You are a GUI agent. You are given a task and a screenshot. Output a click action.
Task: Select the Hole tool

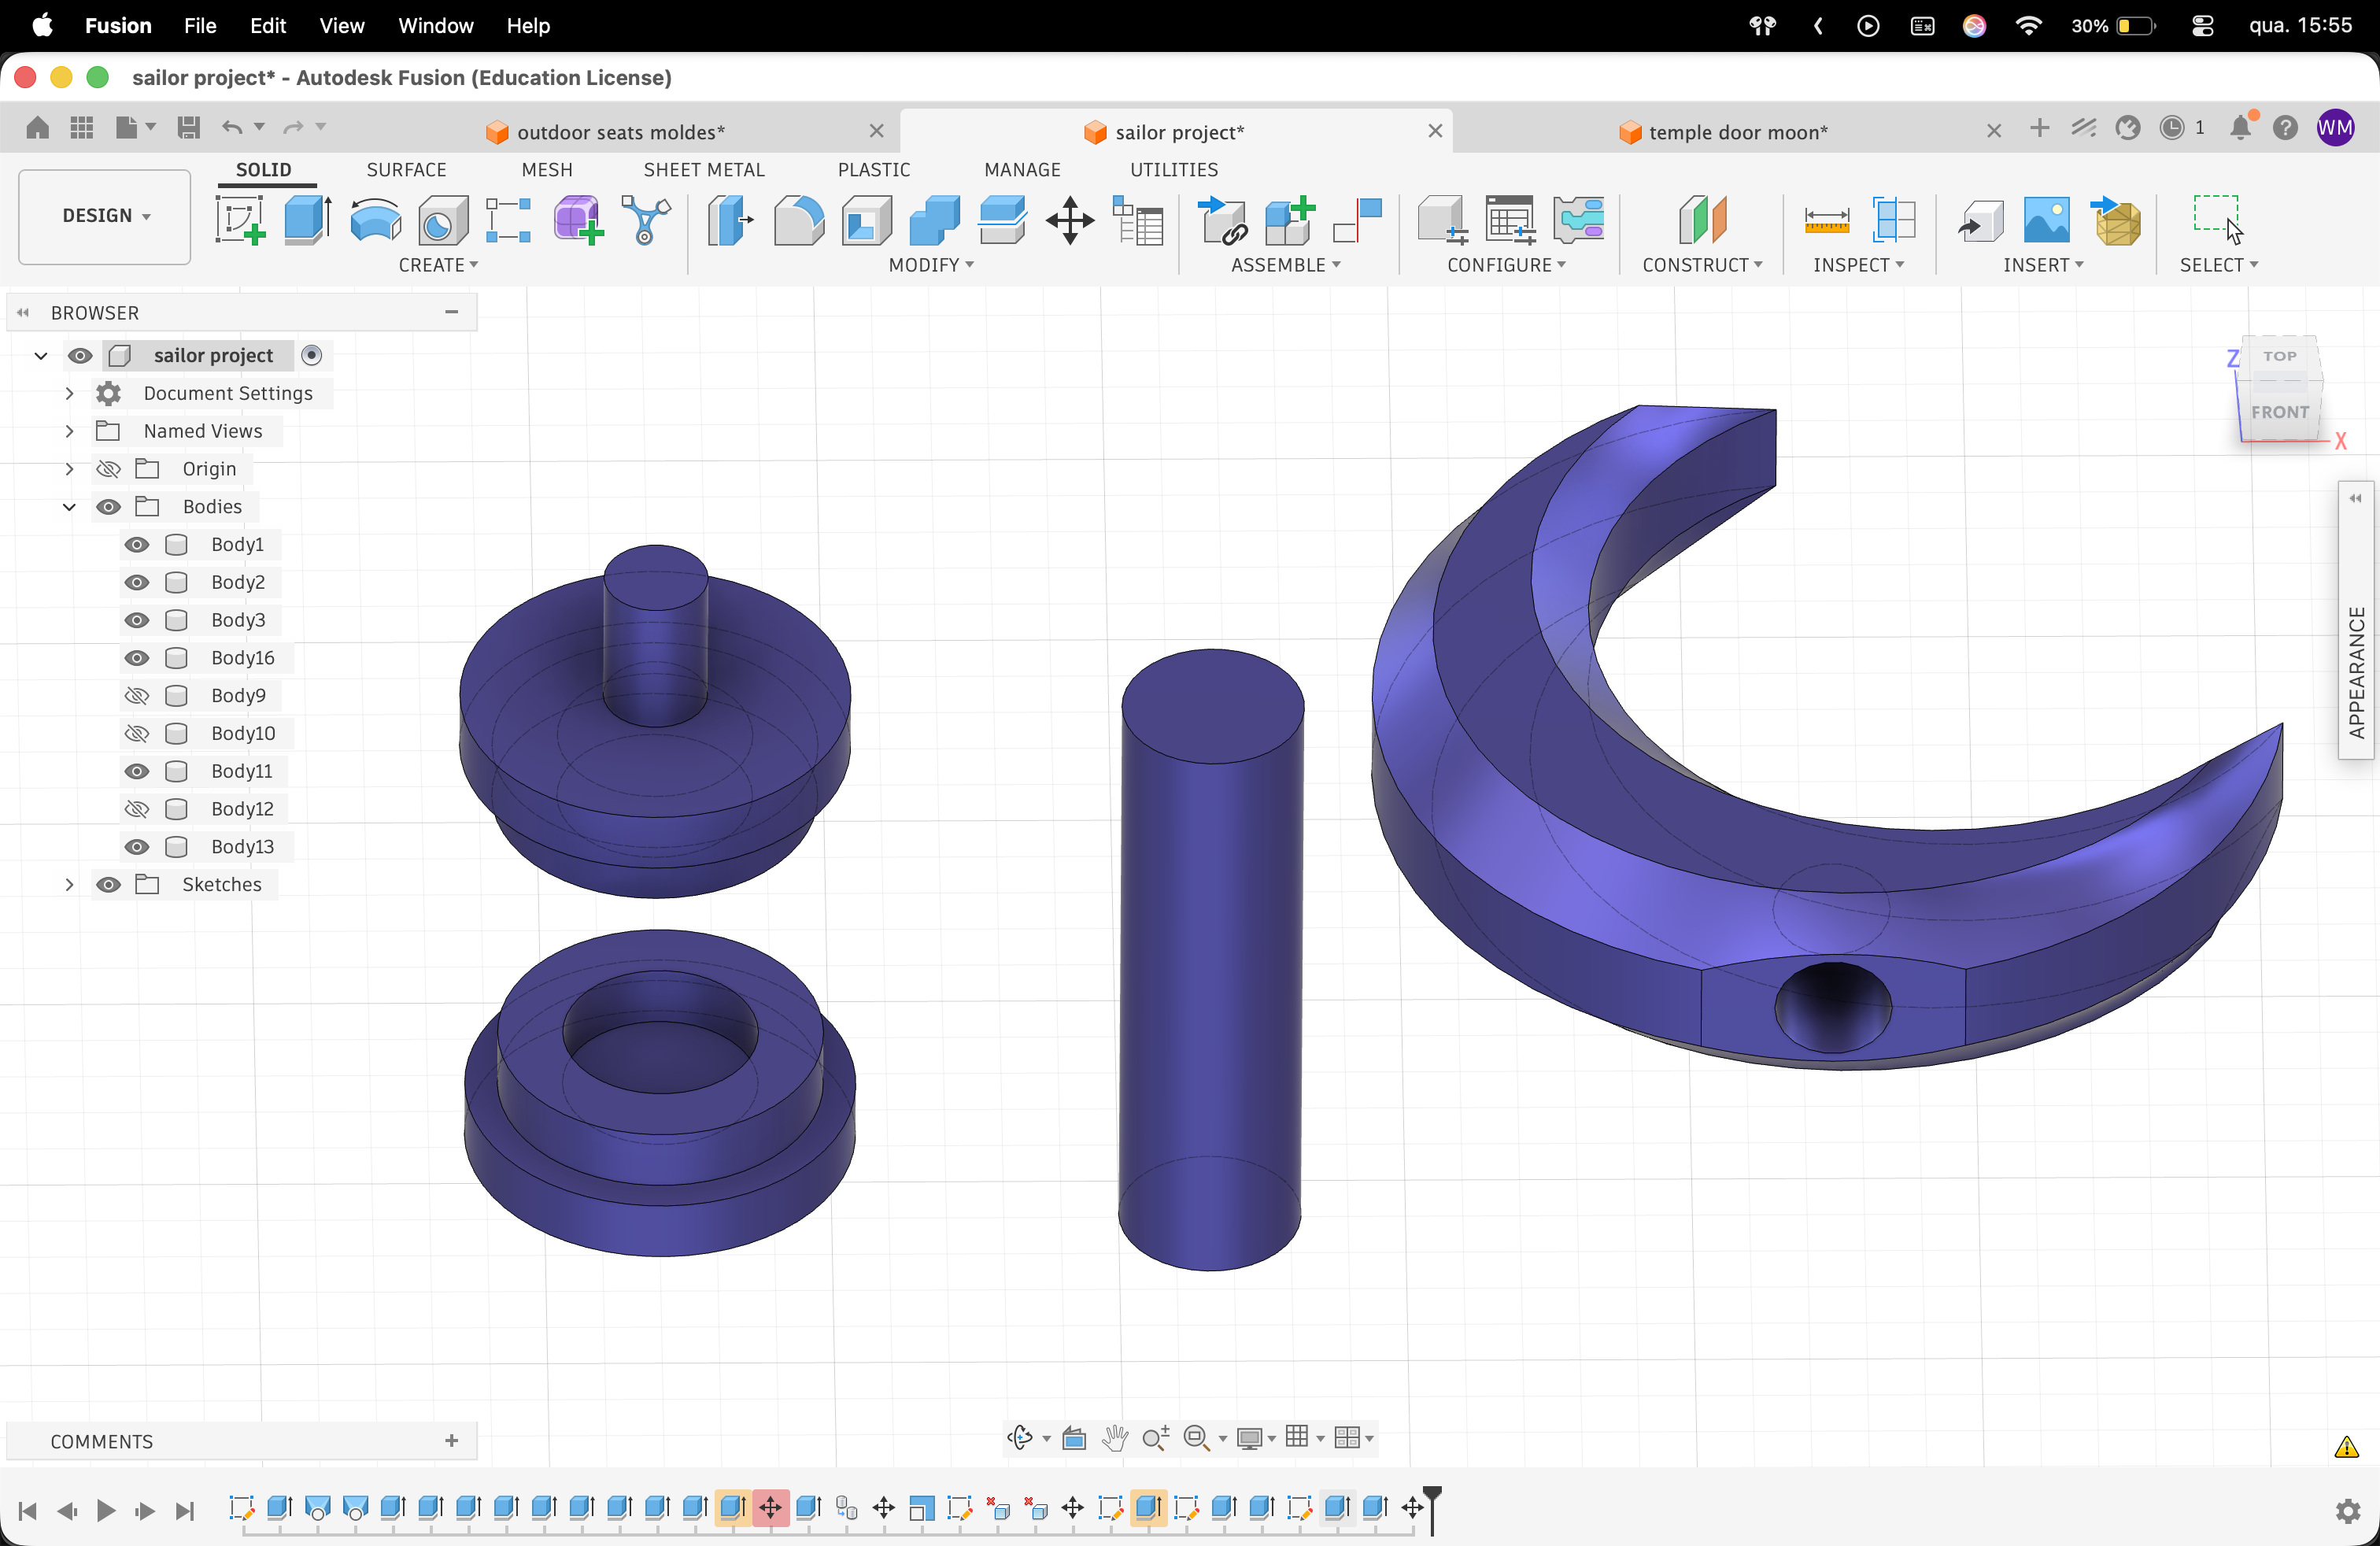(x=442, y=219)
